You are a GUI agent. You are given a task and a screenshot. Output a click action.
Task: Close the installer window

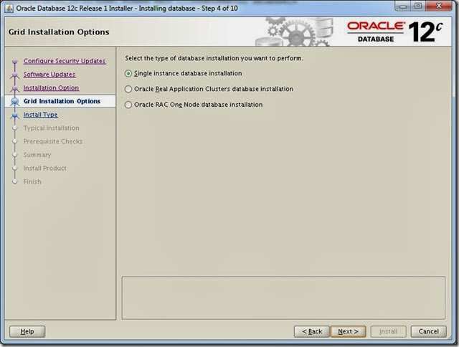click(x=439, y=6)
